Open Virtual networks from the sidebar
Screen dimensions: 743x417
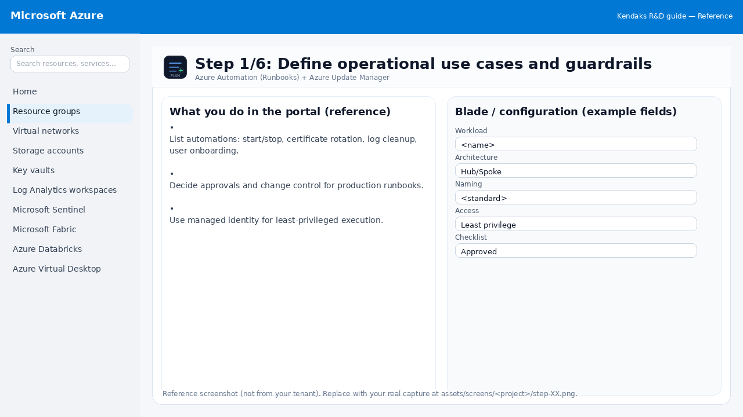(x=70, y=131)
